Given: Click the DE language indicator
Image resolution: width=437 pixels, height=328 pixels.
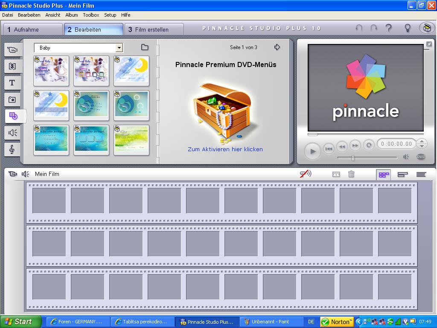Looking at the screenshot, I should [311, 322].
